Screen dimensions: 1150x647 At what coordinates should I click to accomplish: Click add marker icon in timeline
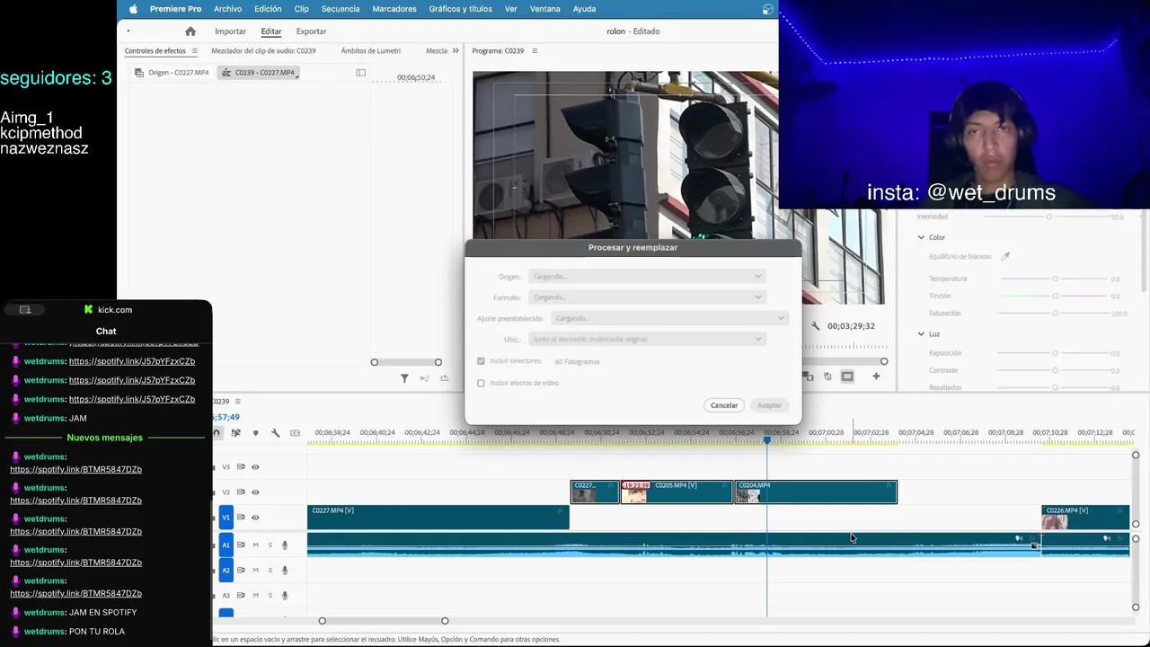(255, 433)
